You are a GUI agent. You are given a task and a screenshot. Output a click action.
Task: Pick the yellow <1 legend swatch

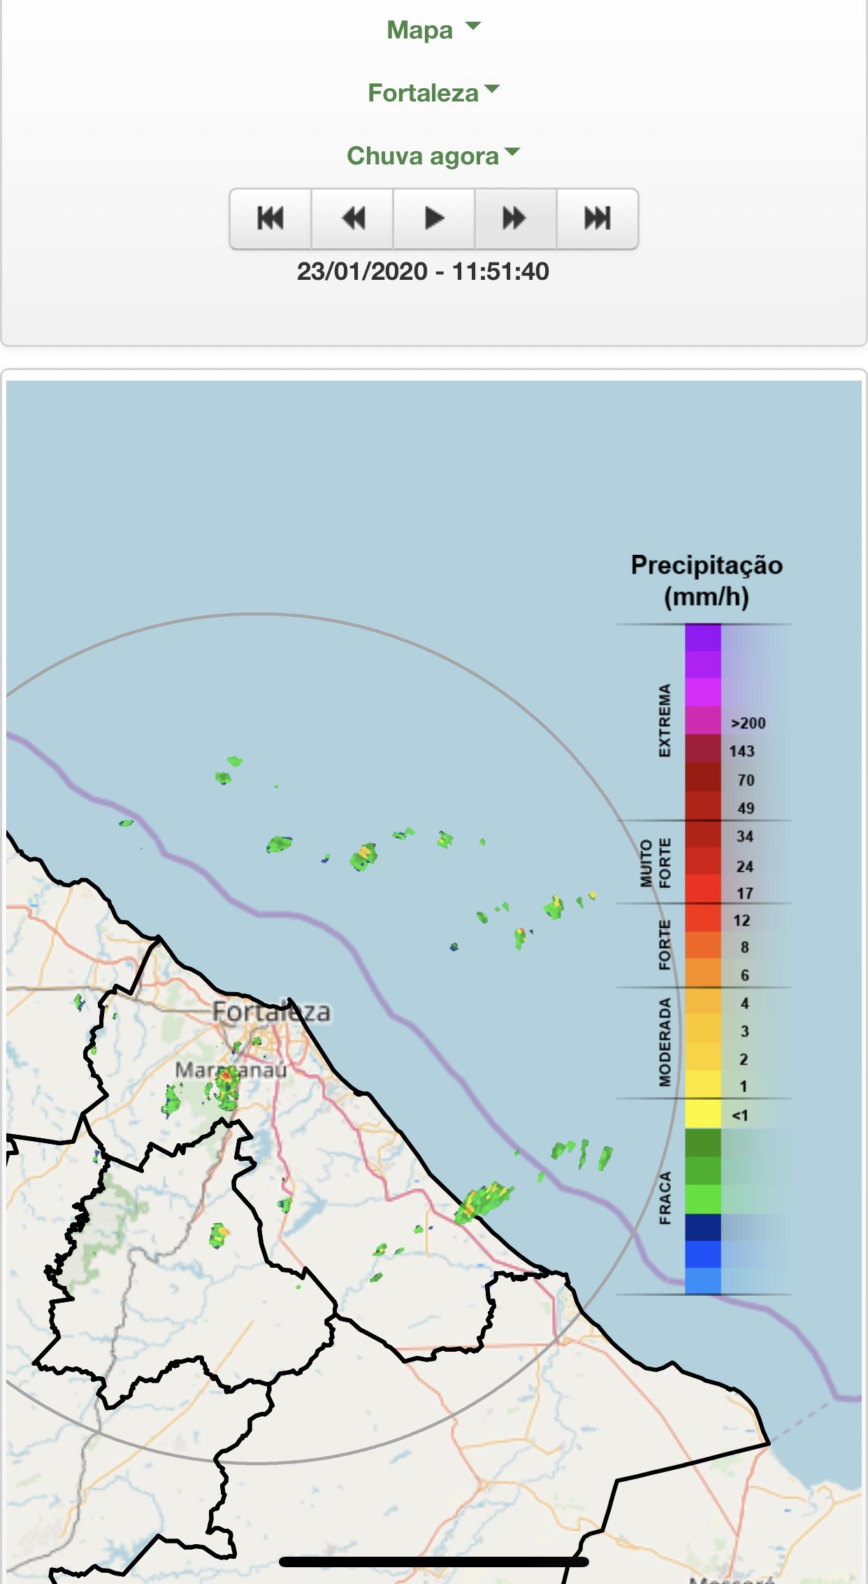702,1113
